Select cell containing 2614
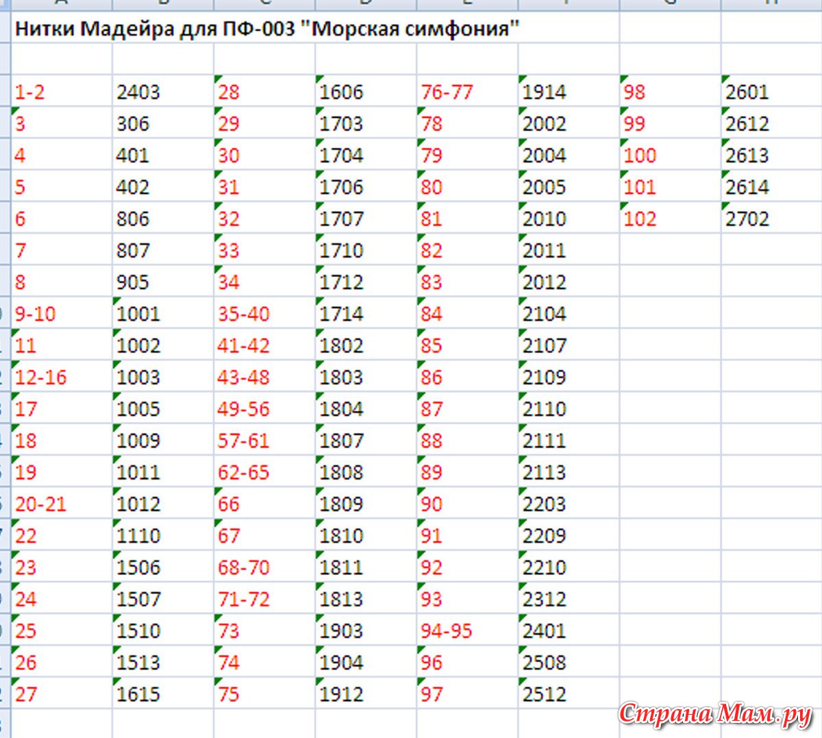The height and width of the screenshot is (738, 822). (771, 186)
